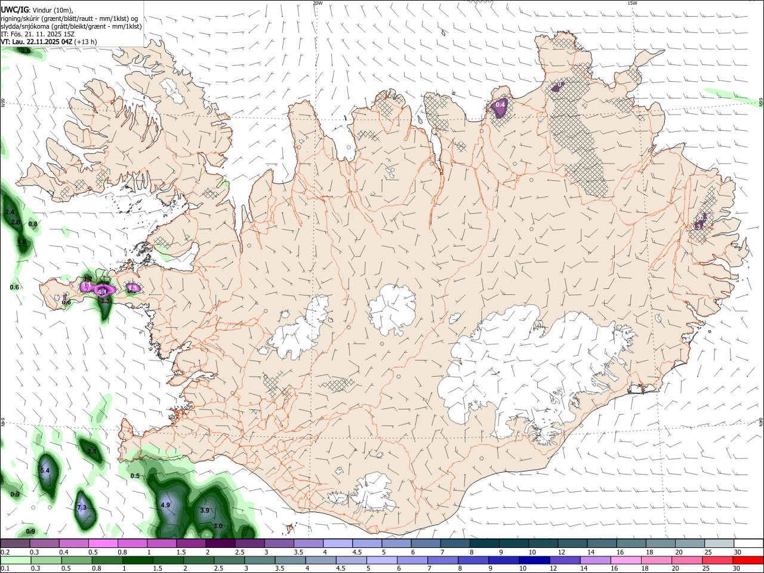Click the 0.5 precipitation value near the Reykjanes tip
The width and height of the screenshot is (764, 573).
135,476
